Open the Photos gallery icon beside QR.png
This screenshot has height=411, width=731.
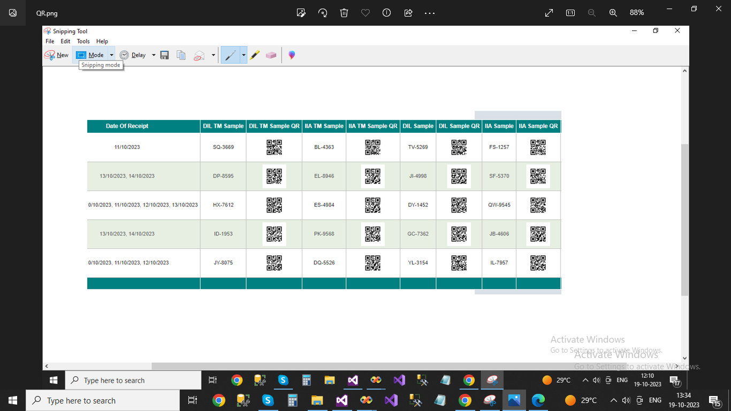pos(13,13)
